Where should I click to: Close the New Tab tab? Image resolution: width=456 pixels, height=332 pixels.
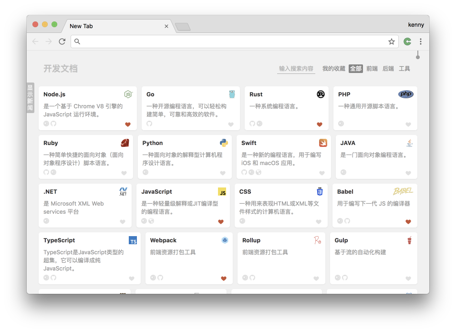[x=166, y=26]
